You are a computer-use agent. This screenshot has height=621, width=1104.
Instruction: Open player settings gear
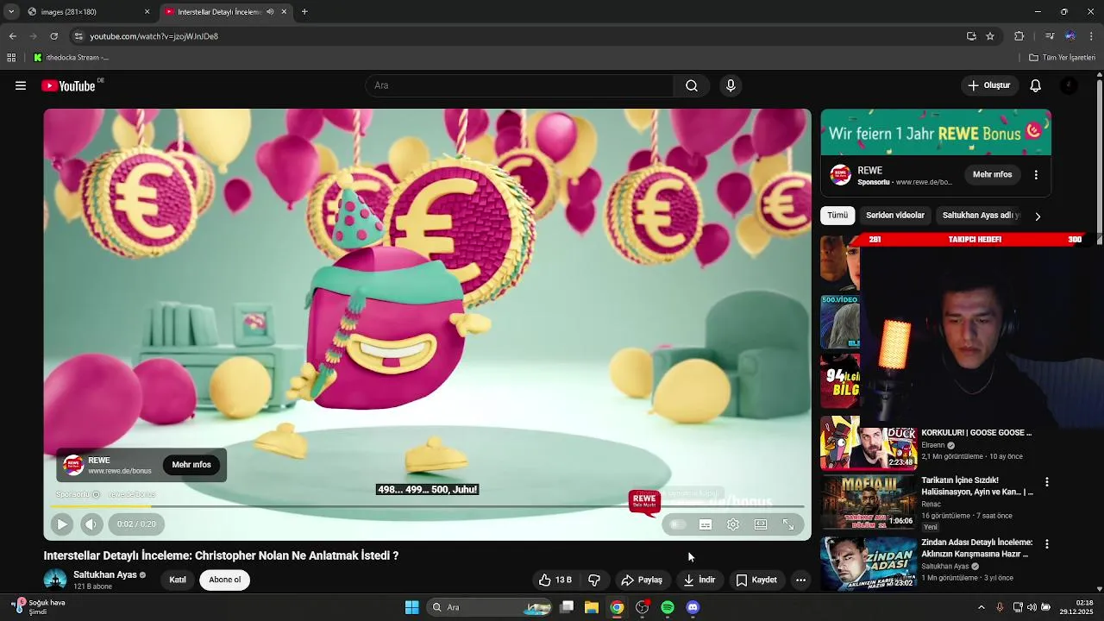coord(733,524)
